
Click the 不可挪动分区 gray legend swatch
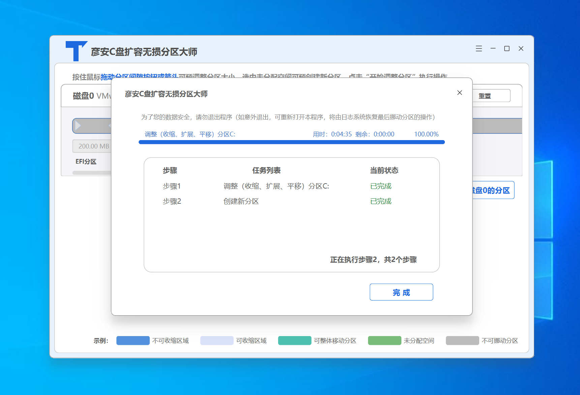[x=462, y=340]
